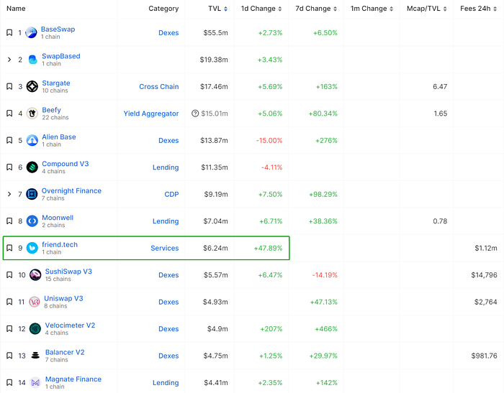Click the Compound V3 logo icon

[32, 167]
